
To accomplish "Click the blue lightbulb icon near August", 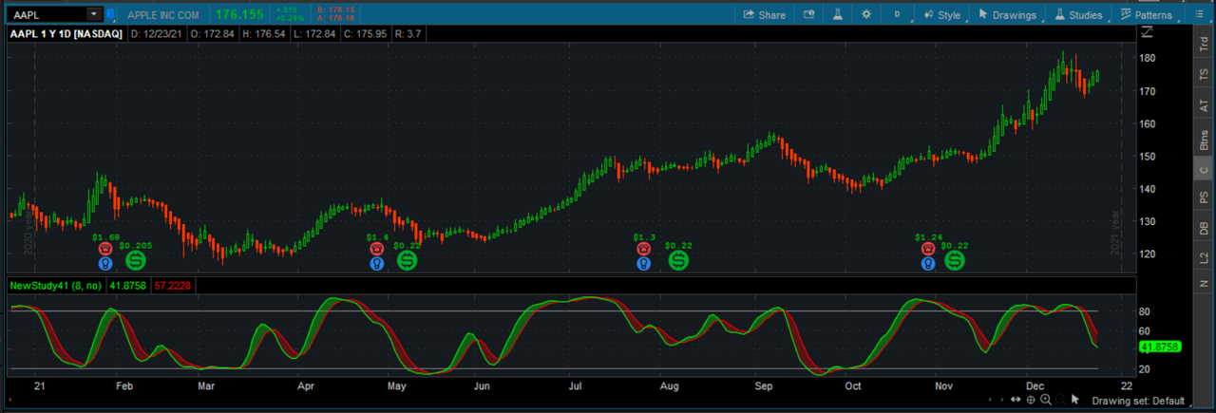I will (x=644, y=264).
